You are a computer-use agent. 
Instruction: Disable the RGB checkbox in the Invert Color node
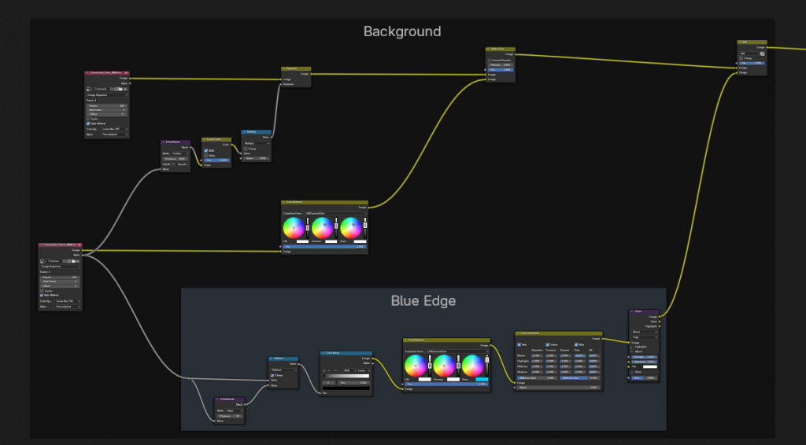(206, 150)
